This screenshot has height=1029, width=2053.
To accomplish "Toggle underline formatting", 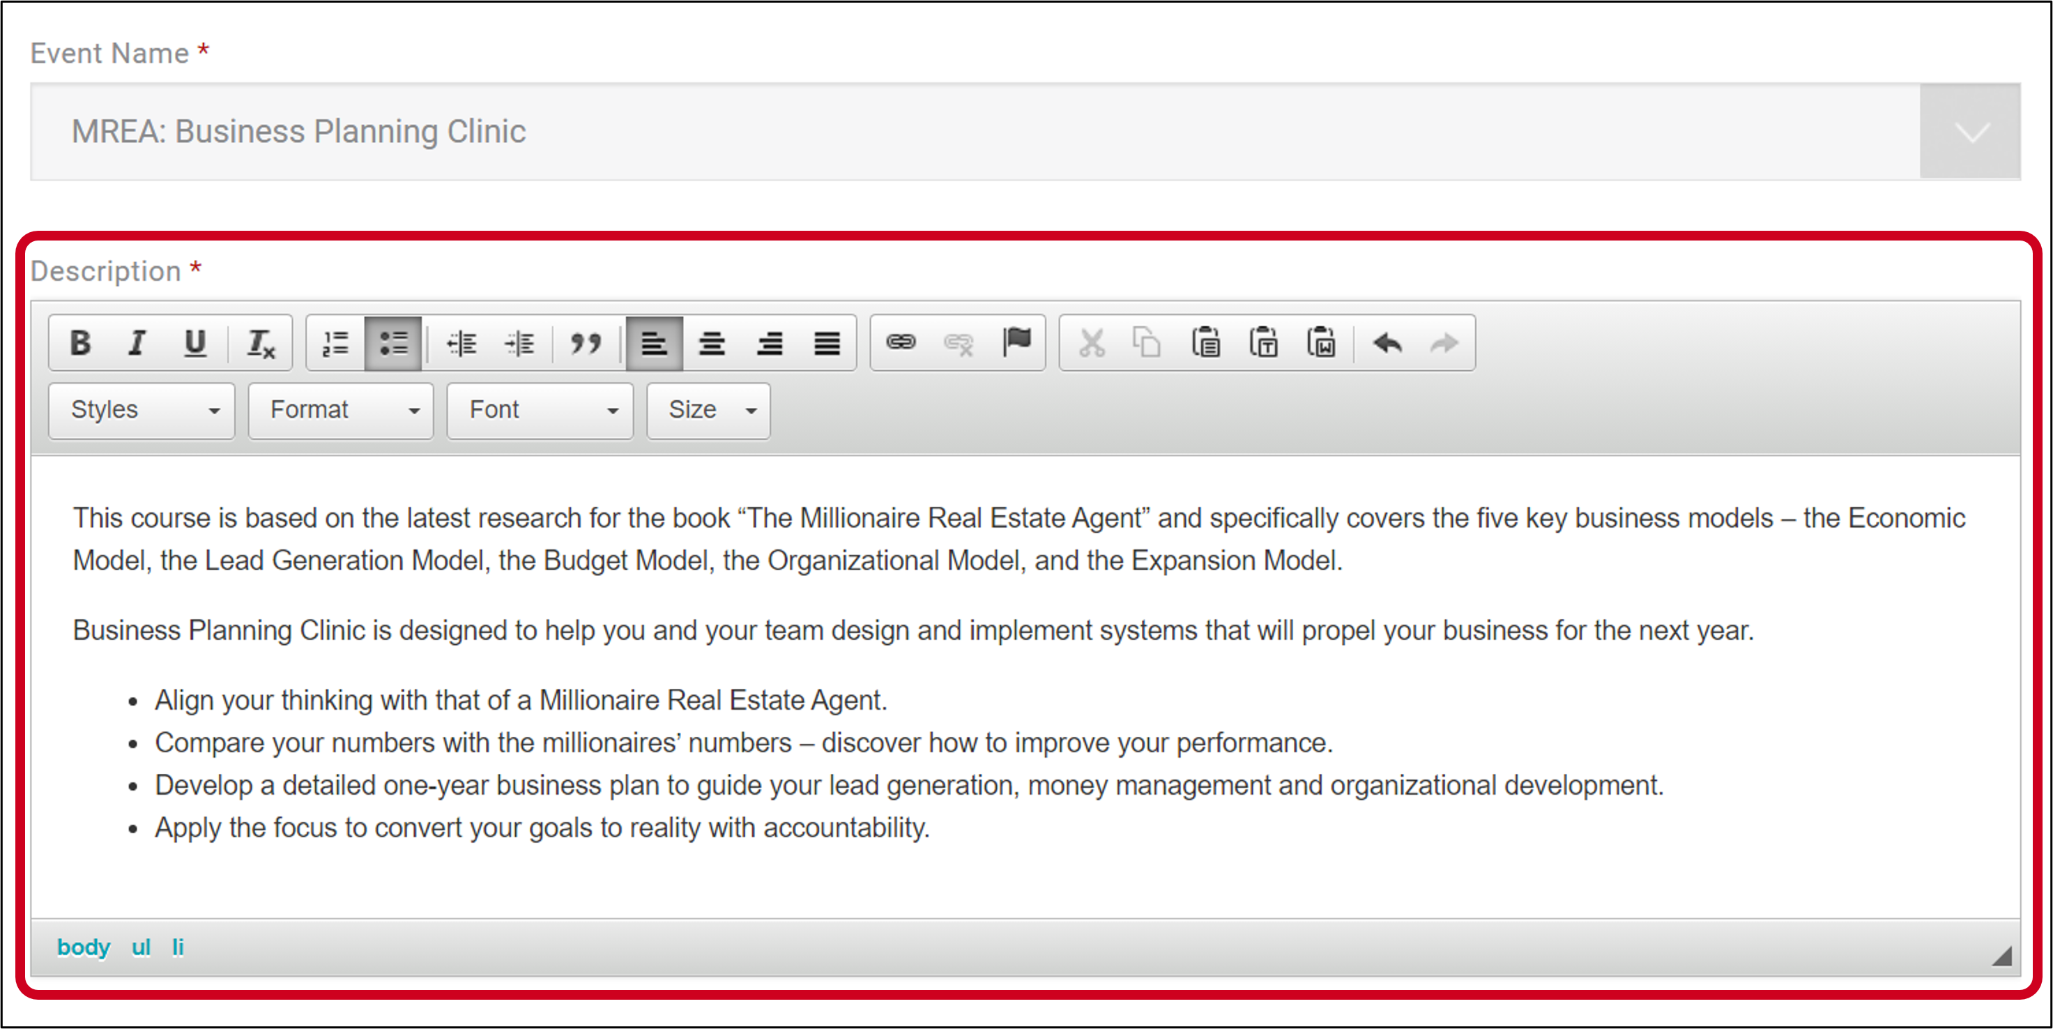I will point(195,344).
